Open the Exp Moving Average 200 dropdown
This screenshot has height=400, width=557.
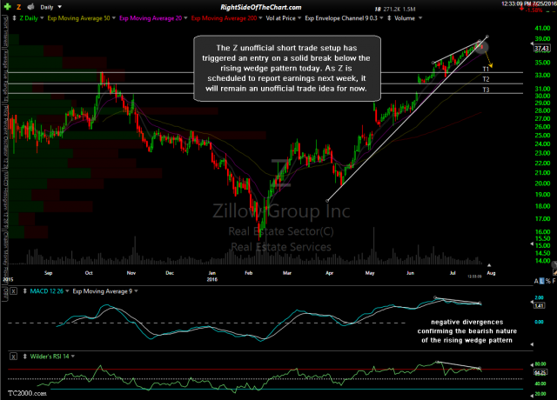[260, 18]
